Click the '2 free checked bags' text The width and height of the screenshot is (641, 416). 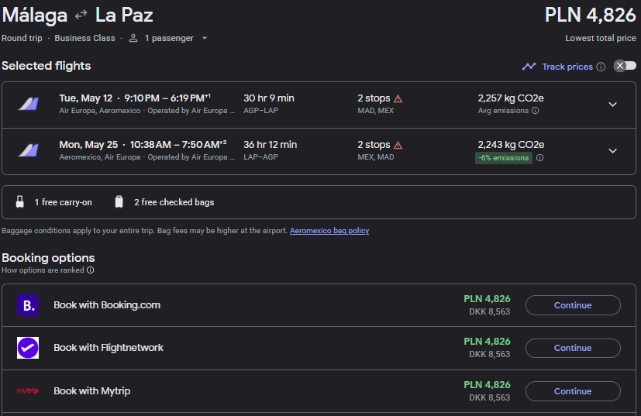(x=174, y=202)
